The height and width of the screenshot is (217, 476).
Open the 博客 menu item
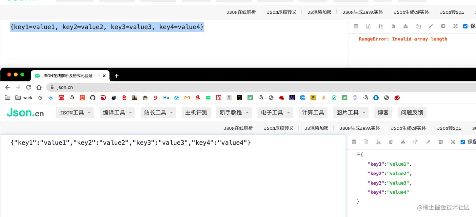pyautogui.click(x=383, y=112)
